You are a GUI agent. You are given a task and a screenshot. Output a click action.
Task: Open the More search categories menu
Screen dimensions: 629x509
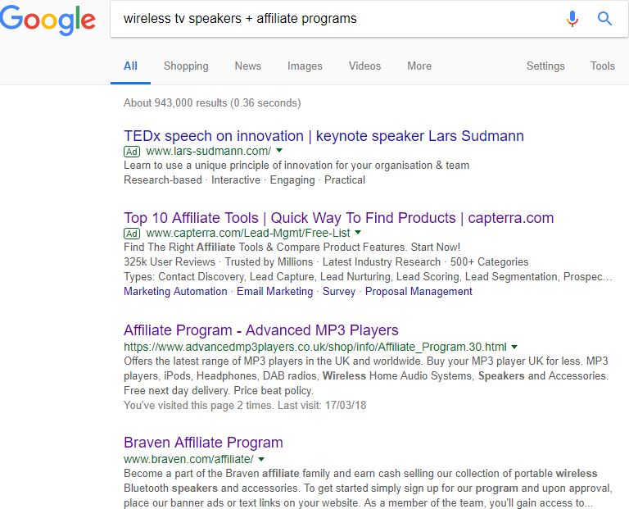pyautogui.click(x=419, y=66)
